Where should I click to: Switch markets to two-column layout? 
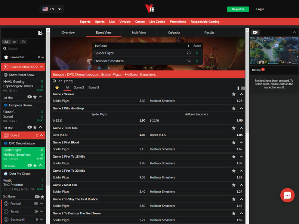pos(243,88)
